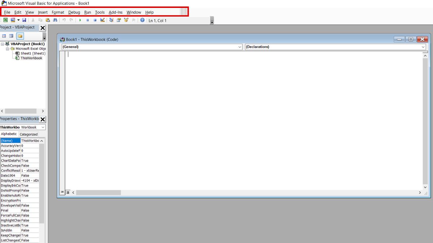This screenshot has width=433, height=243.
Task: Click the Break pause icon
Action: pos(88,20)
